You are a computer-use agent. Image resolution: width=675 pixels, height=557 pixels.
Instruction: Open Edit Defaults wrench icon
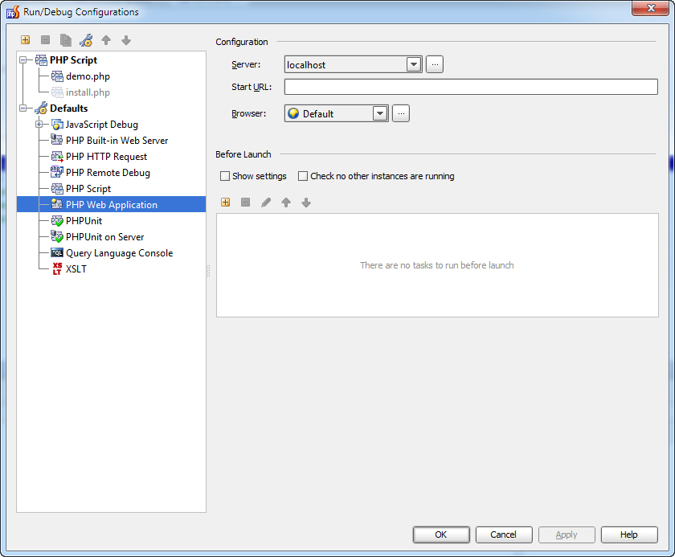pyautogui.click(x=86, y=40)
